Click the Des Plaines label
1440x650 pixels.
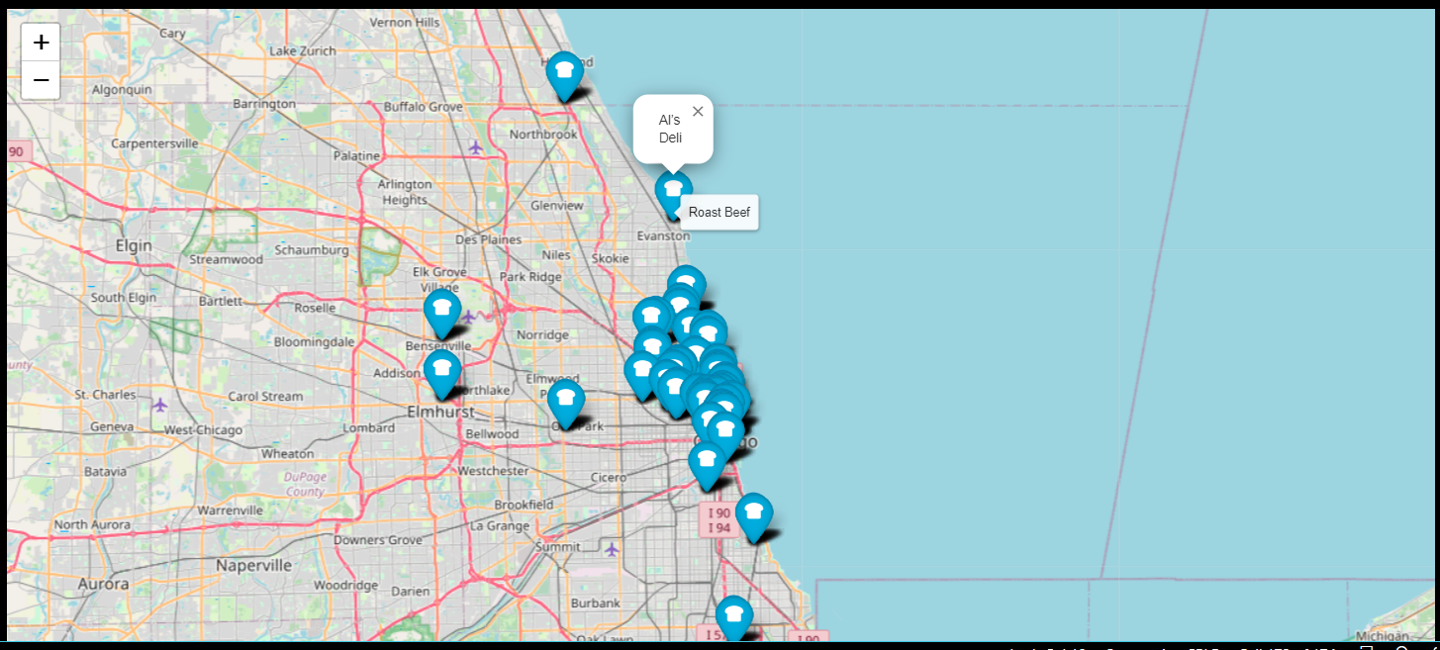point(488,239)
